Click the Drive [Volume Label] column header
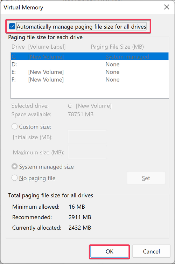175x264 pixels. (x=38, y=47)
